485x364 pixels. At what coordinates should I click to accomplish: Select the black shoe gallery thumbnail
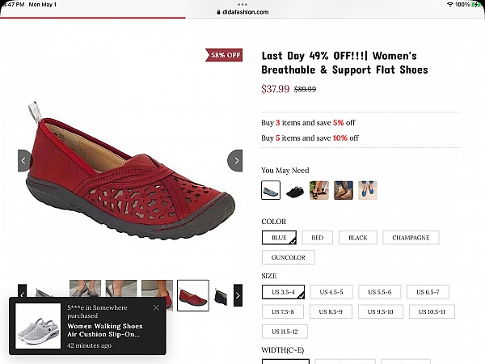coord(221,295)
